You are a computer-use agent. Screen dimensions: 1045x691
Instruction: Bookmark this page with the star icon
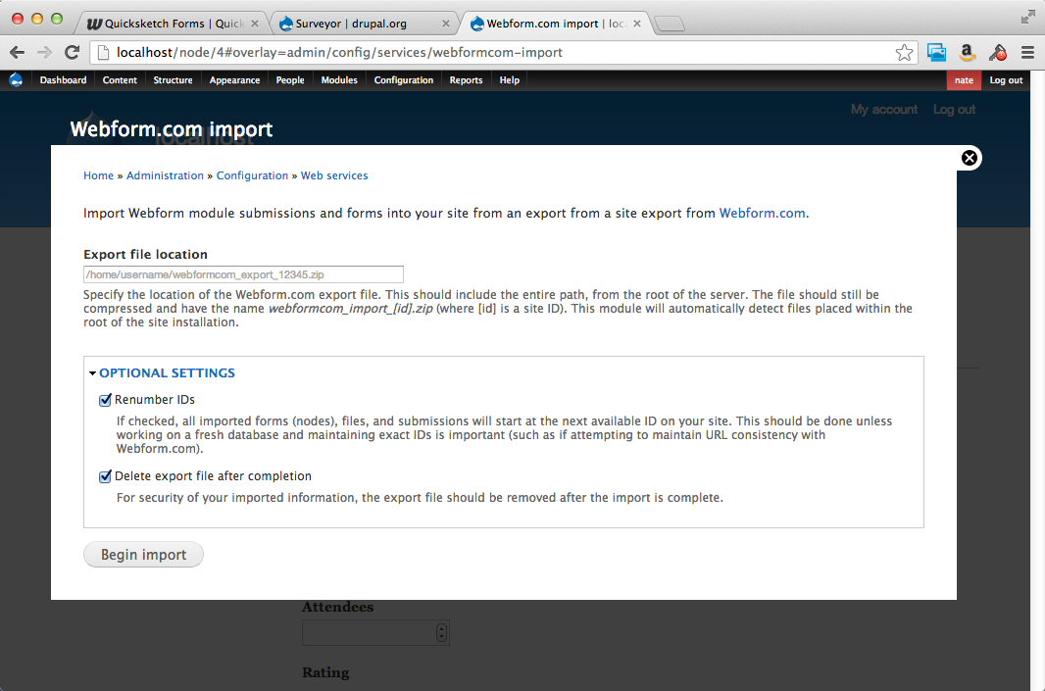904,53
